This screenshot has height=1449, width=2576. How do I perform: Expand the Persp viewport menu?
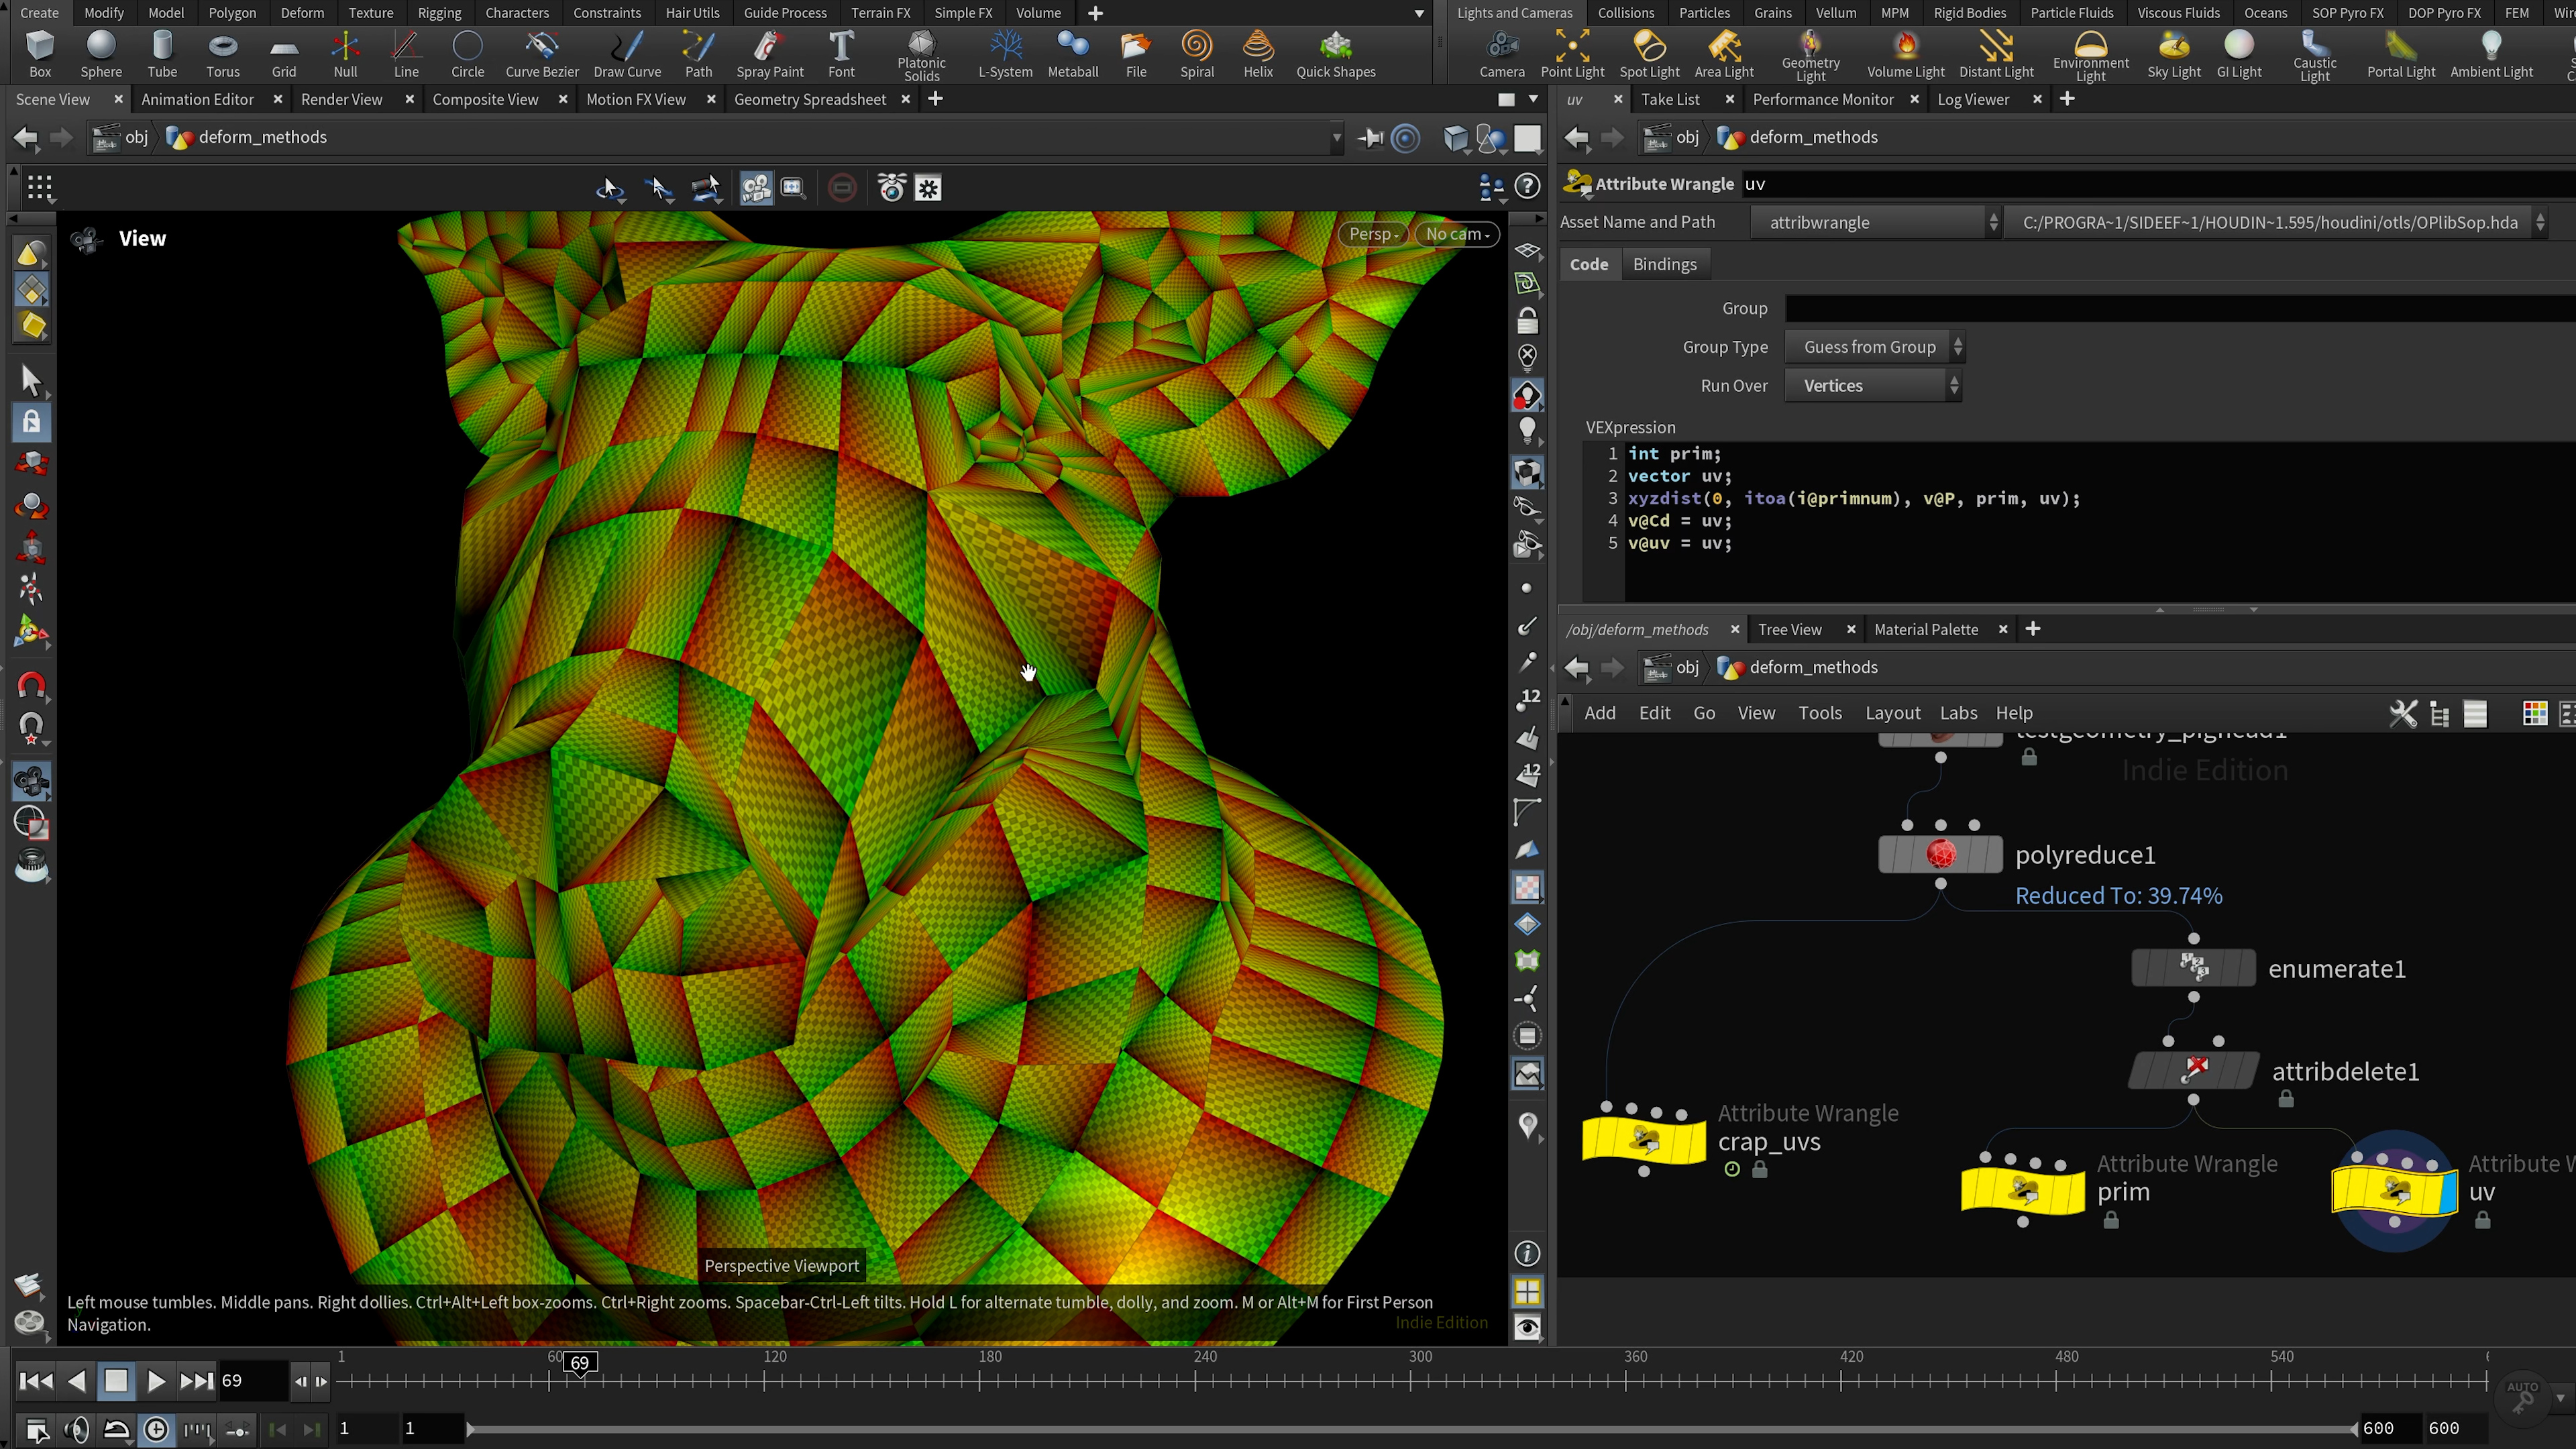pos(1372,234)
